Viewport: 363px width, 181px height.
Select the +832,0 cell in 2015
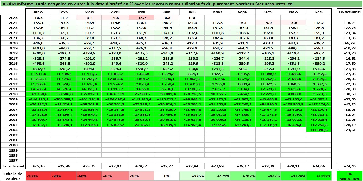38,69
